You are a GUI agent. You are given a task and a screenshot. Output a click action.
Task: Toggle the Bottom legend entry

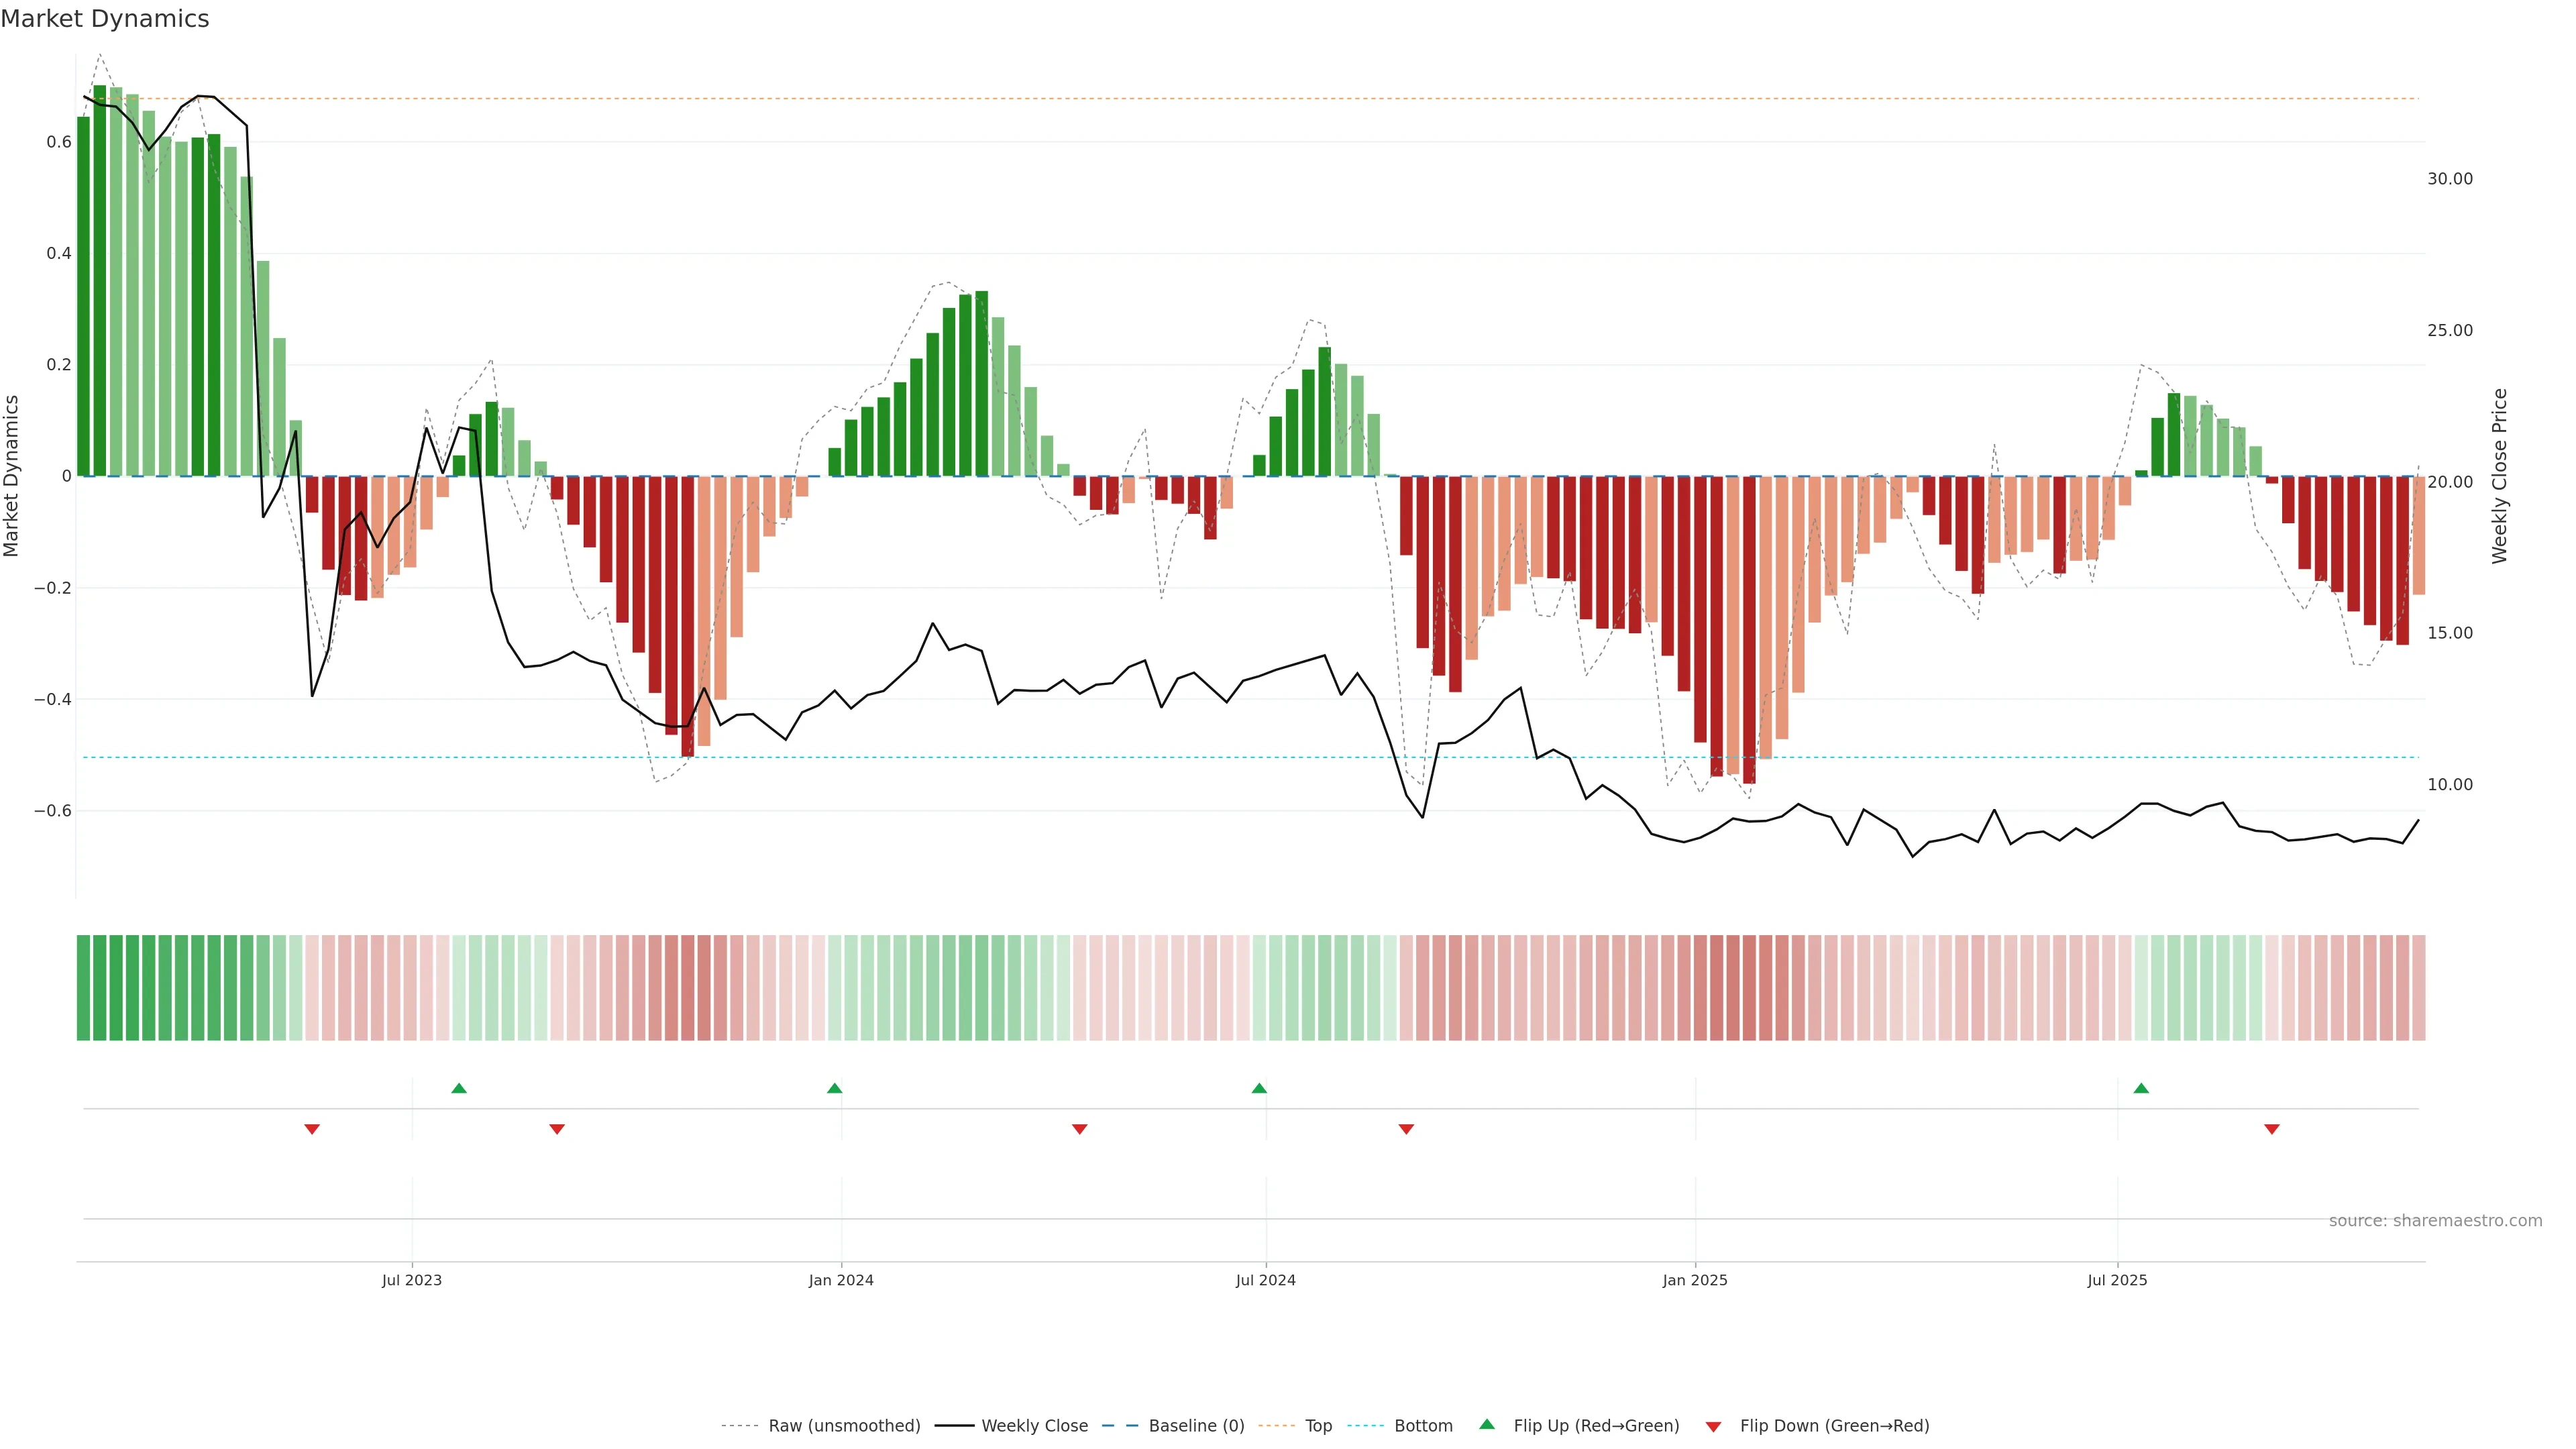(x=1423, y=1426)
